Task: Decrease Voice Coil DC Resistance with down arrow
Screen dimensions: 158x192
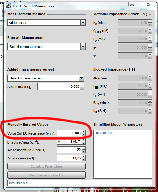Action: 83,135
